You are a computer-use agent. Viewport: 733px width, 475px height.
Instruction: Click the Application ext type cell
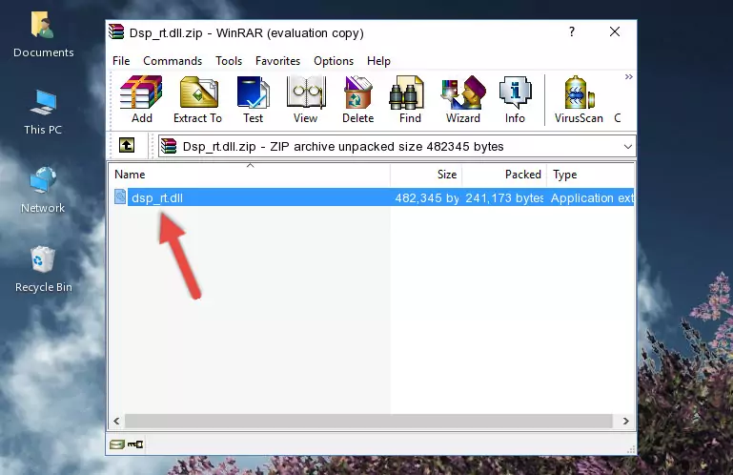(592, 198)
